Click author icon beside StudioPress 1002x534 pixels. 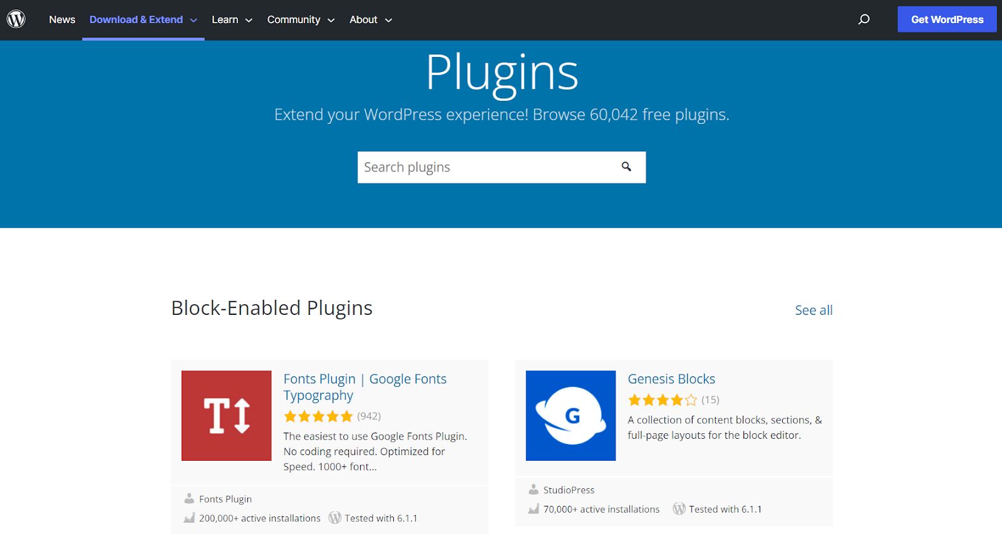point(534,490)
